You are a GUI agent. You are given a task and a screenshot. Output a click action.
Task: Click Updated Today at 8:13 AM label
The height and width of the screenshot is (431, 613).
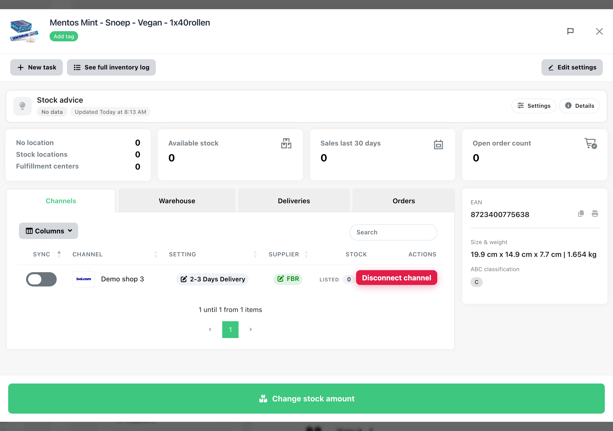110,112
